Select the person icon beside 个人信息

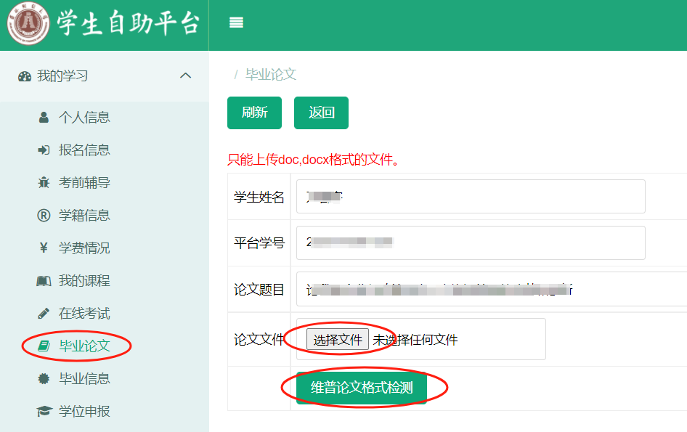pyautogui.click(x=45, y=117)
